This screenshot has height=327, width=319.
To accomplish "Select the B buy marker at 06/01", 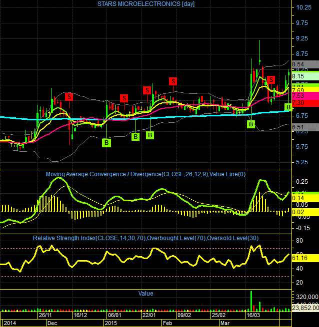I will pyautogui.click(x=106, y=143).
